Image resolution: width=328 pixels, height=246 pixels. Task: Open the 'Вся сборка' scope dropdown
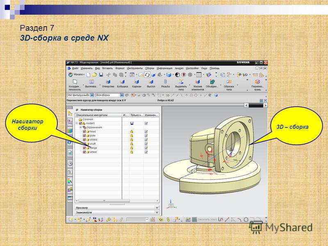click(122, 95)
